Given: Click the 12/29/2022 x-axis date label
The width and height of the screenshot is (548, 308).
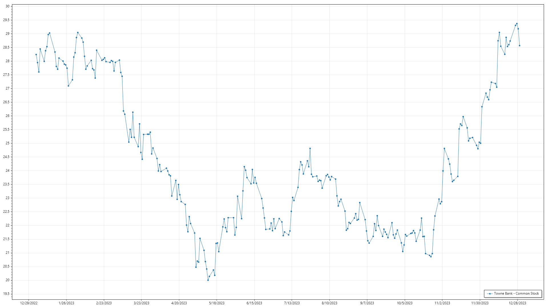Looking at the screenshot, I should point(29,303).
